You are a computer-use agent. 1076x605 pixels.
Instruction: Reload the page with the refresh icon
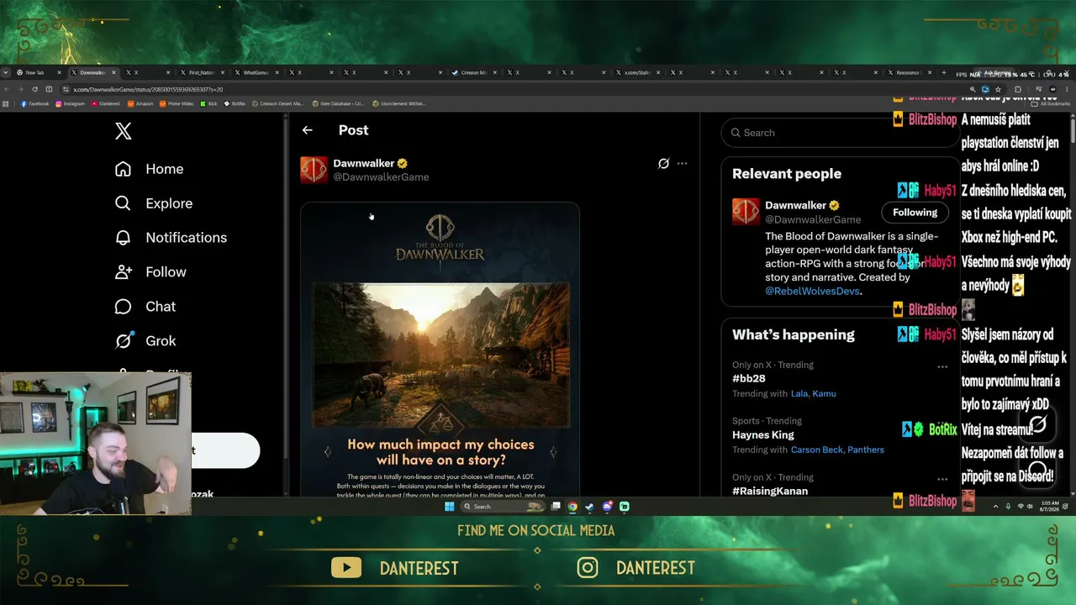[34, 89]
